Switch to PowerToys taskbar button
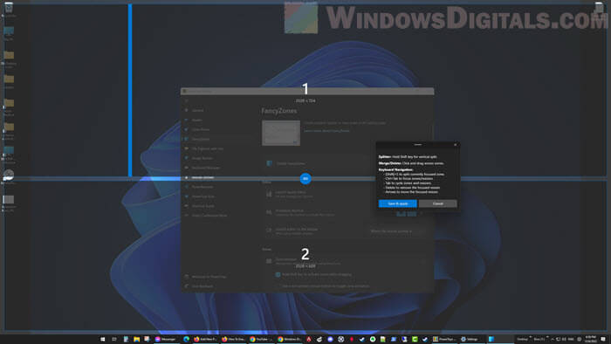This screenshot has height=344, width=611. (x=444, y=340)
